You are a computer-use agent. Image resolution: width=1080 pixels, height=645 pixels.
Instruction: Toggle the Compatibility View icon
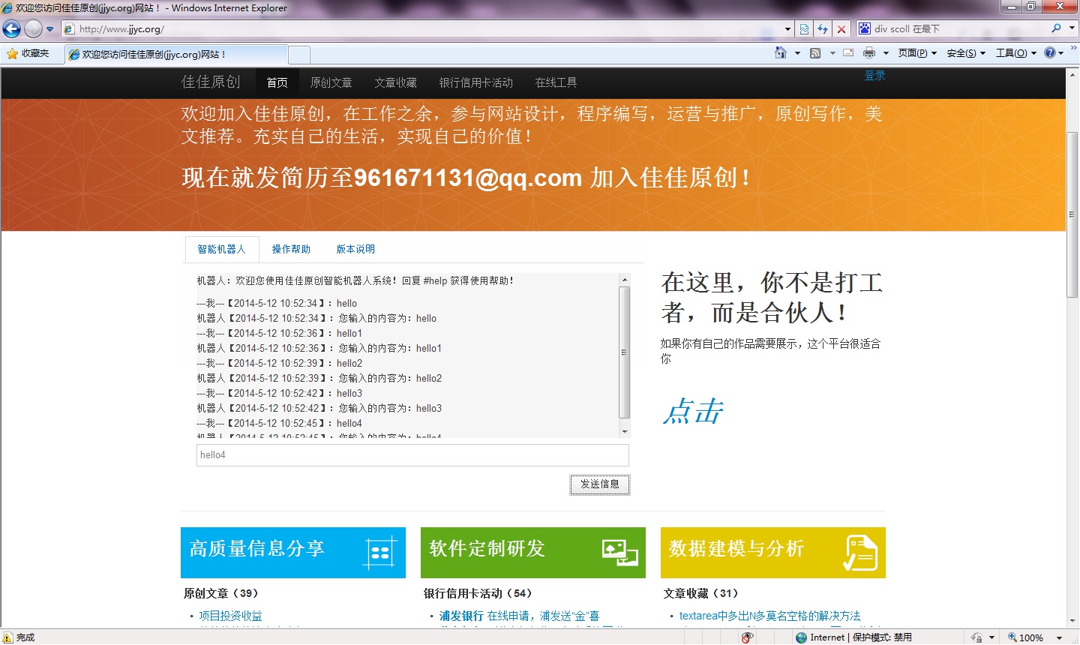pos(804,29)
